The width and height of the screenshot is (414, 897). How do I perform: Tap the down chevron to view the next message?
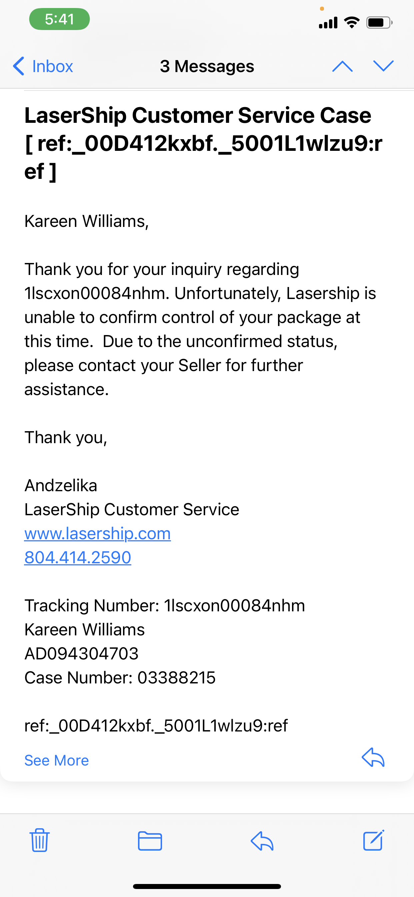point(383,66)
